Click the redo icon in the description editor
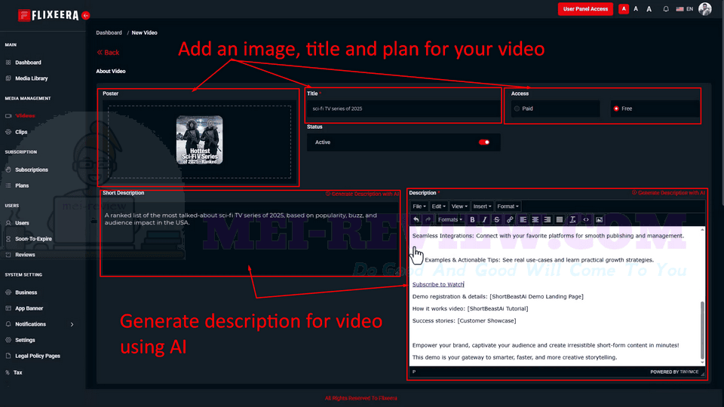The image size is (724, 407). point(428,219)
